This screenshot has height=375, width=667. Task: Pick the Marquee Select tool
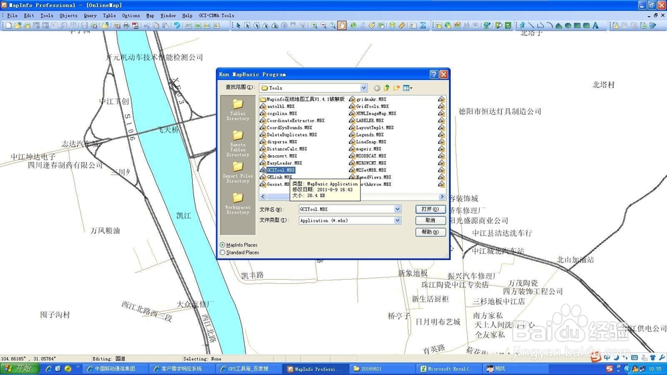(x=247, y=25)
